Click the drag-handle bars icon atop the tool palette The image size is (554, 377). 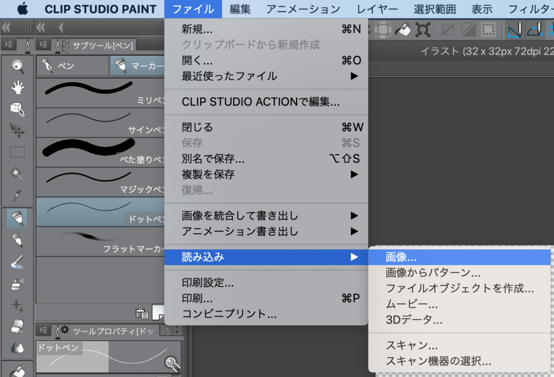tap(29, 27)
